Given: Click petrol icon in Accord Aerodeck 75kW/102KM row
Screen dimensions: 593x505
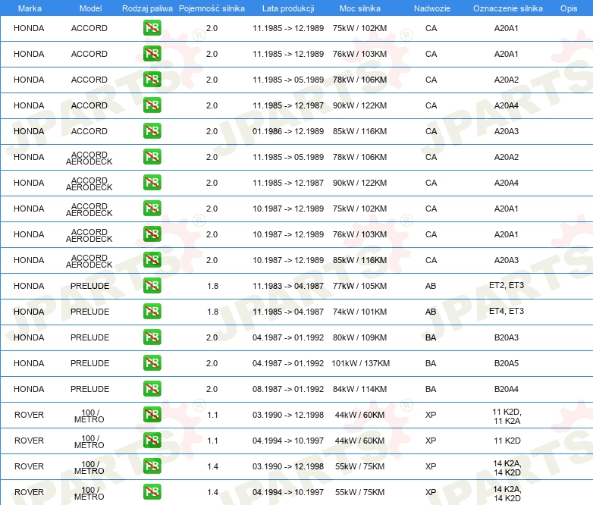Looking at the screenshot, I should [x=152, y=208].
